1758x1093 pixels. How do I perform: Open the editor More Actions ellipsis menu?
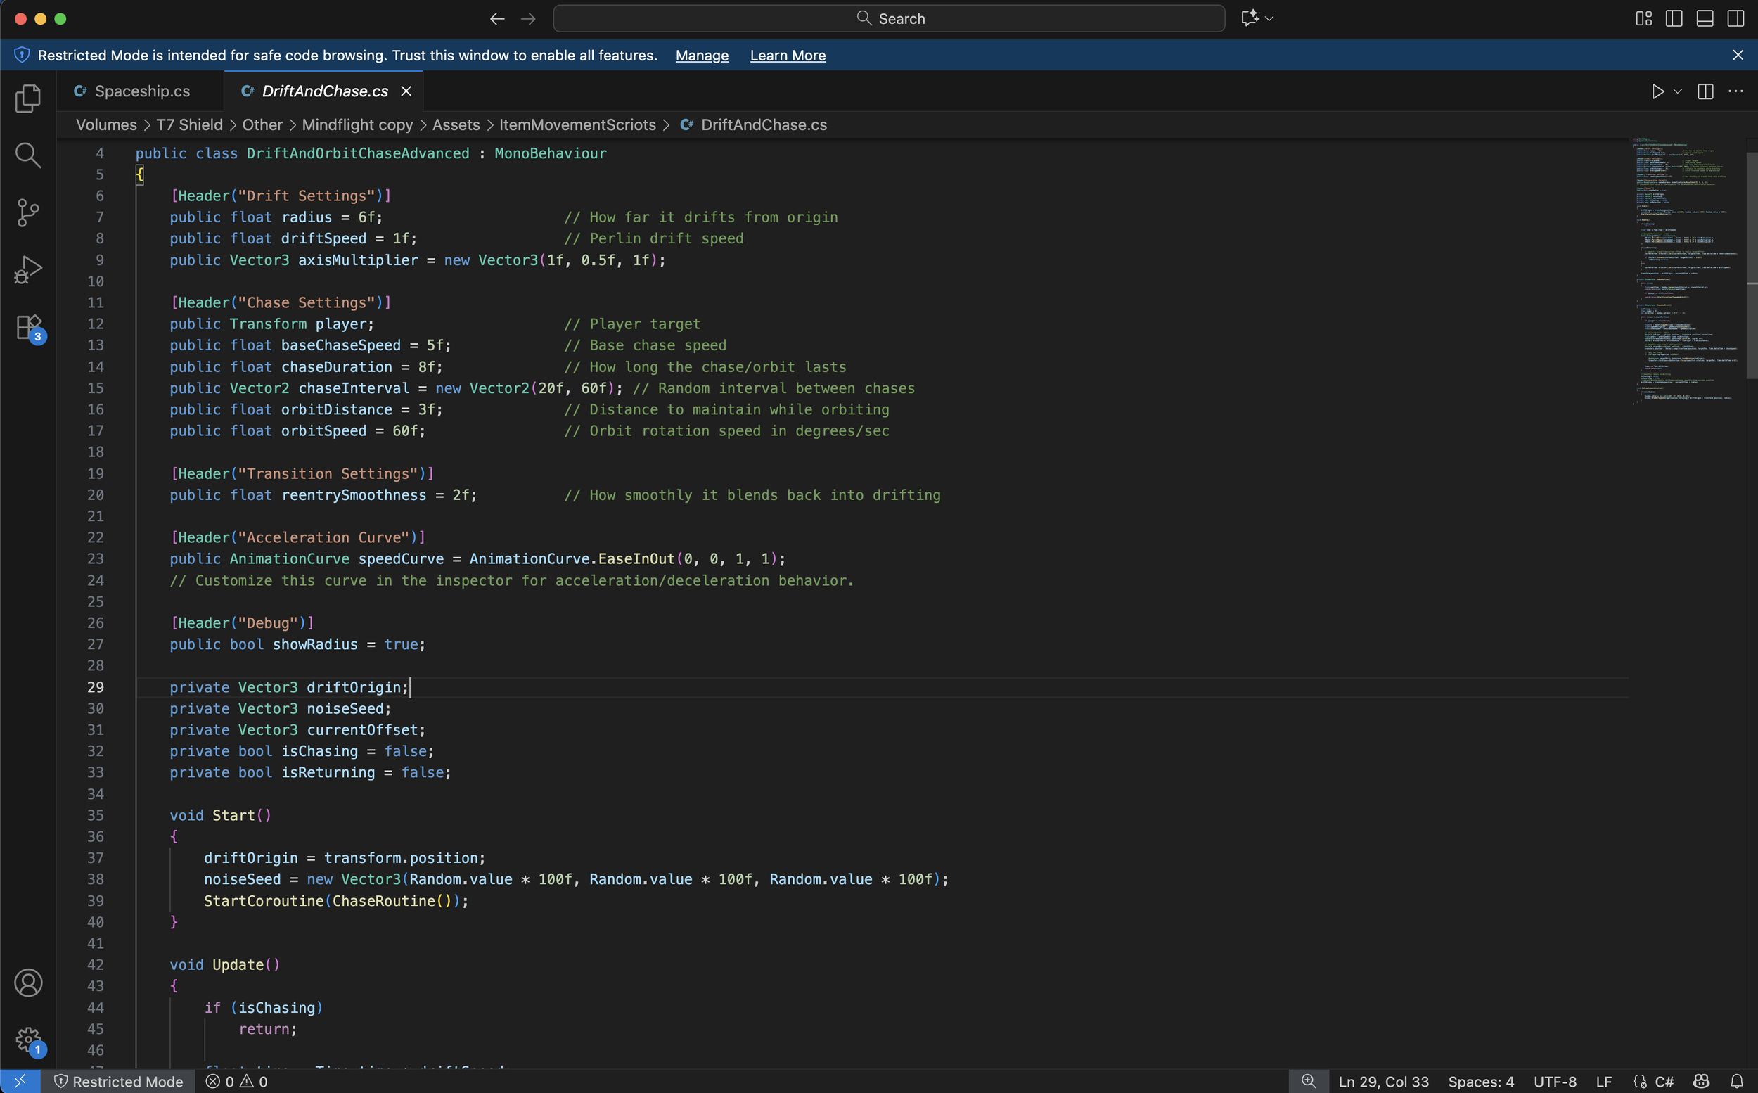tap(1735, 92)
